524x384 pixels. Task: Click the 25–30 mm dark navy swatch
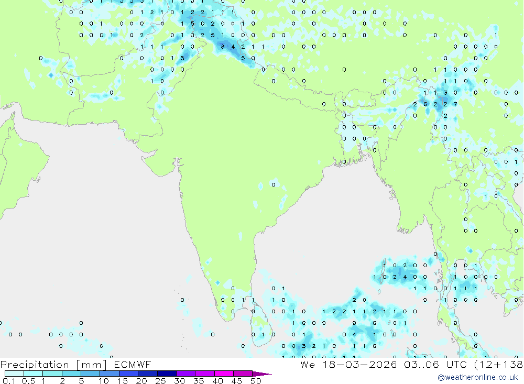(167, 374)
